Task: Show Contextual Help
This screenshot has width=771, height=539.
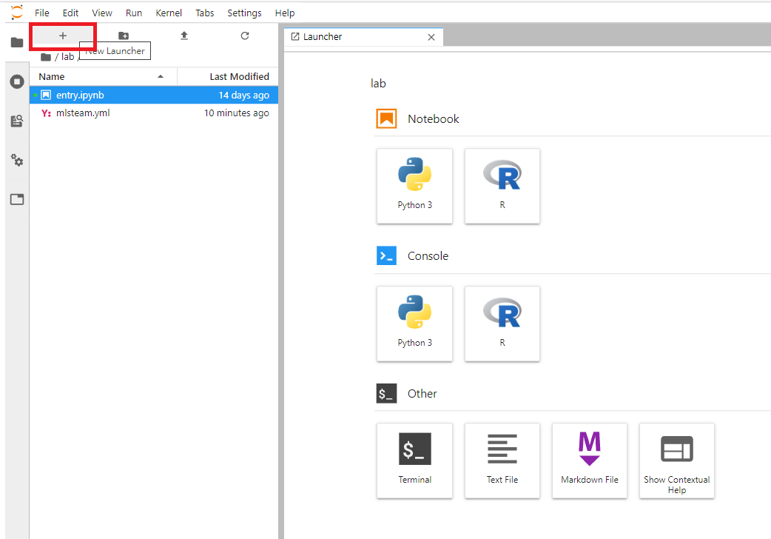Action: tap(676, 461)
